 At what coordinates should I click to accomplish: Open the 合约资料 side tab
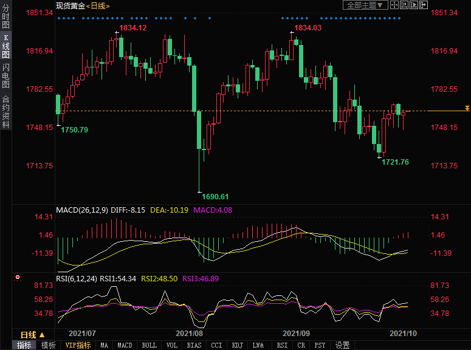tap(5, 111)
